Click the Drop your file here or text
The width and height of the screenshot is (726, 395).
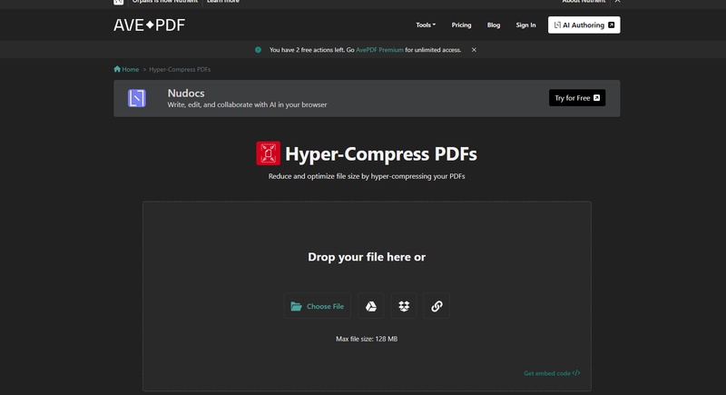click(367, 257)
